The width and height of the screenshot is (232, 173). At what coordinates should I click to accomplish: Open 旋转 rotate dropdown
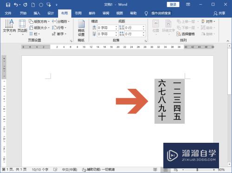point(208,34)
